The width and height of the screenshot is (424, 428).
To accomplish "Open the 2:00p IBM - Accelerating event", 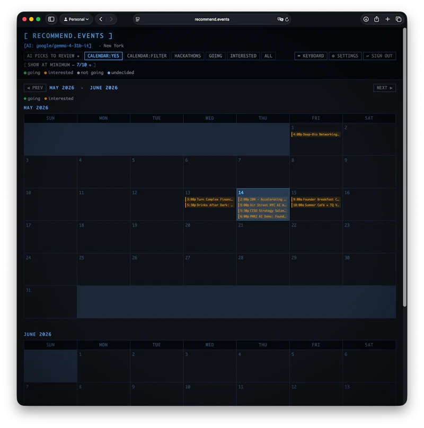I will [x=262, y=200].
